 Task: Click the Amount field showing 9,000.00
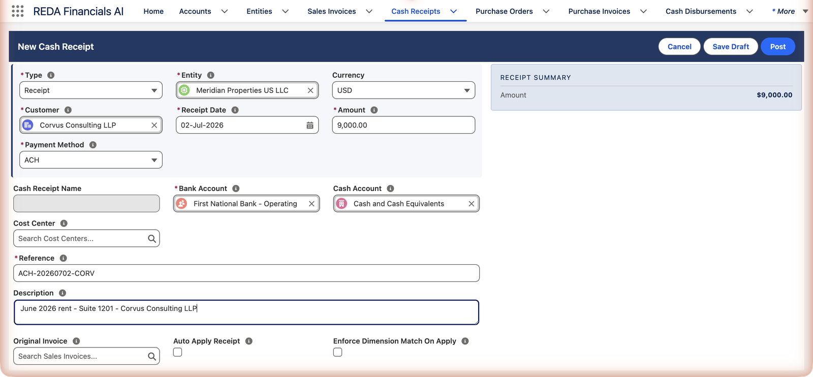coord(403,125)
